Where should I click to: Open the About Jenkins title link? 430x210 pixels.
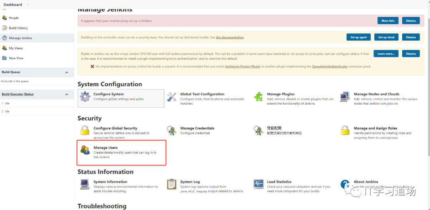[366, 181]
